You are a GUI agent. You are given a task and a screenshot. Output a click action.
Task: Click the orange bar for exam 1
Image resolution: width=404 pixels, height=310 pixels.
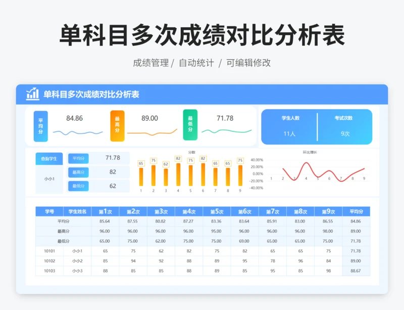click(x=141, y=177)
